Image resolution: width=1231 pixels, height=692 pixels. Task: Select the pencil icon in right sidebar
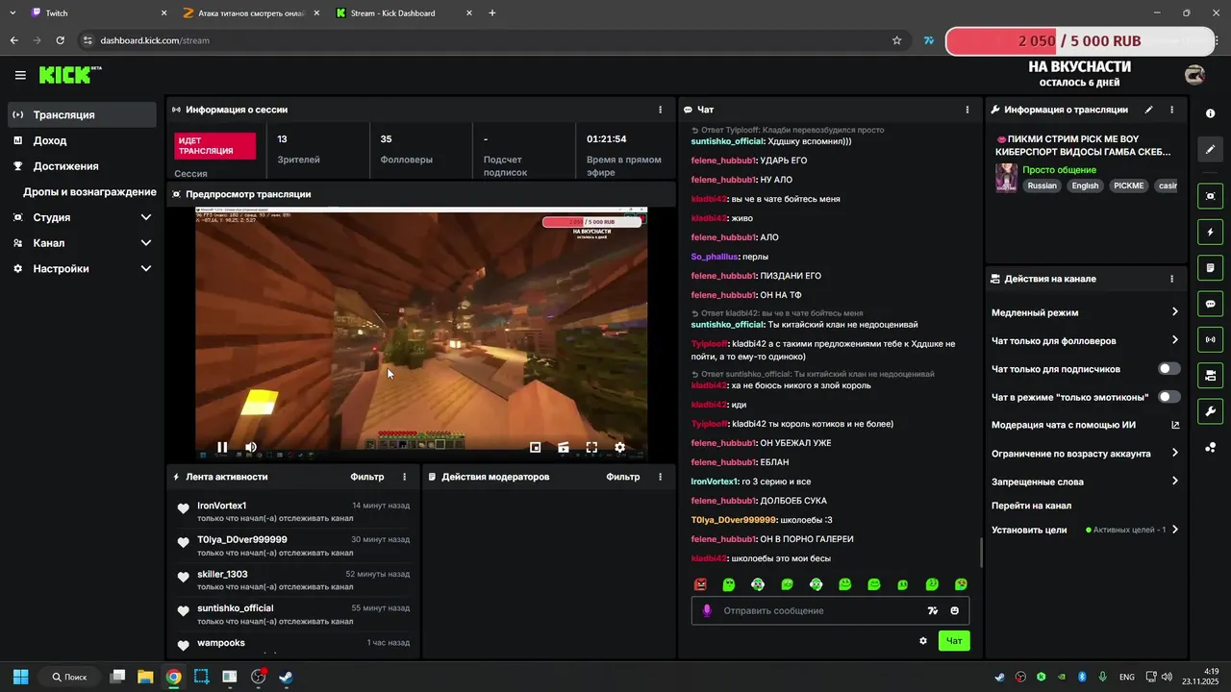[1210, 149]
